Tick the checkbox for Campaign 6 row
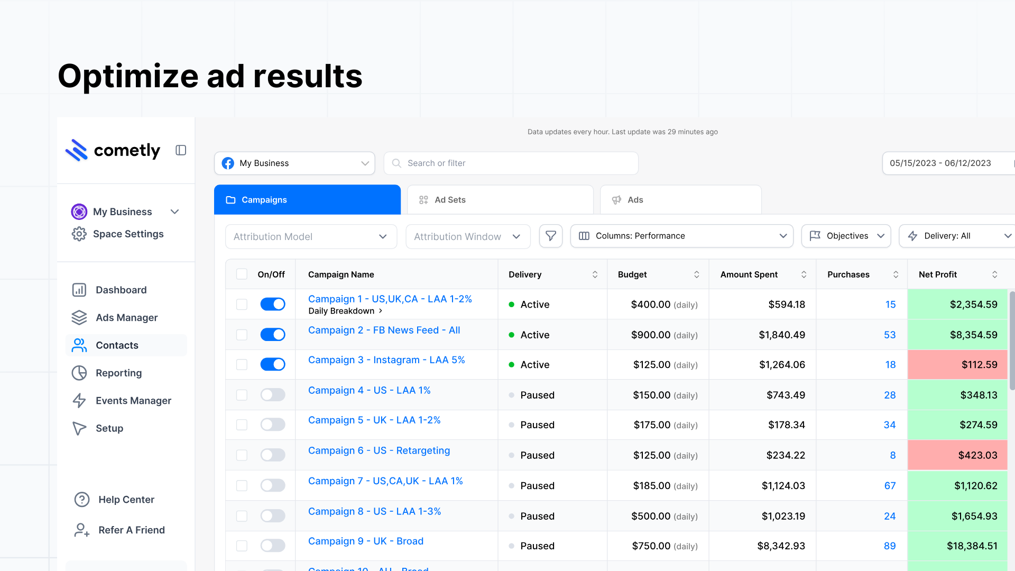The width and height of the screenshot is (1015, 571). (242, 455)
